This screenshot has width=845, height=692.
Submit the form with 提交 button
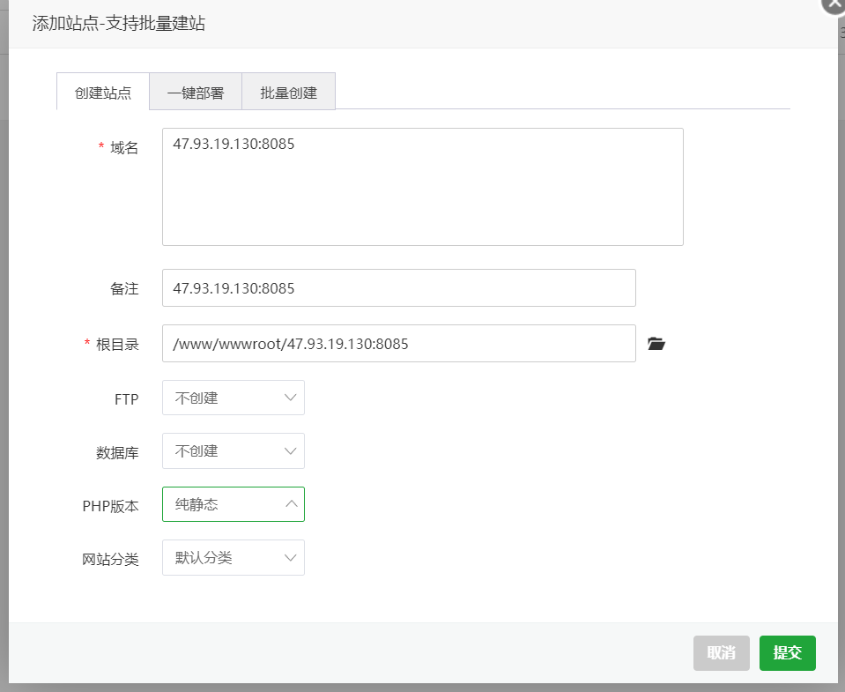tap(788, 652)
